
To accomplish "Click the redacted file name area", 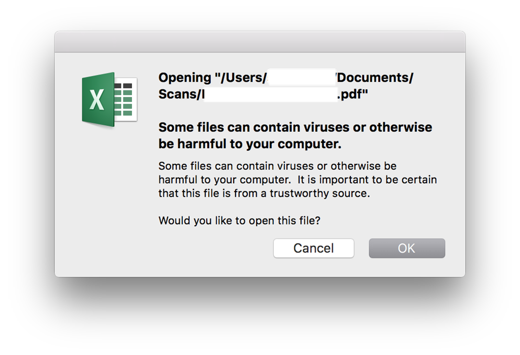I will click(271, 94).
